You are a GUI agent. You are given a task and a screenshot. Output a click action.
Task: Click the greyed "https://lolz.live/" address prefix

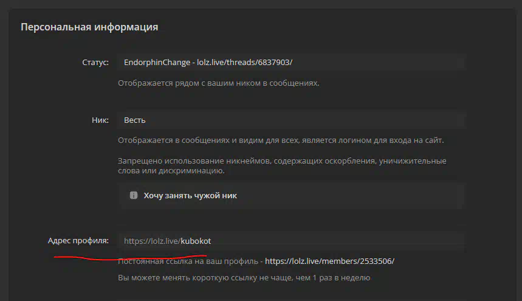coord(152,241)
